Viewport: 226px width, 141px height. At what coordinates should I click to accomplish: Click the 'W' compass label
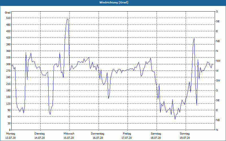pyautogui.click(x=217, y=71)
